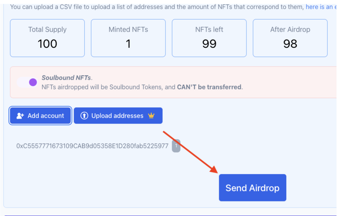Click the Upload addresses button
The height and width of the screenshot is (216, 340).
pos(118,116)
